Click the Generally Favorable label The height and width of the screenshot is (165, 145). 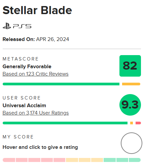coord(27,67)
